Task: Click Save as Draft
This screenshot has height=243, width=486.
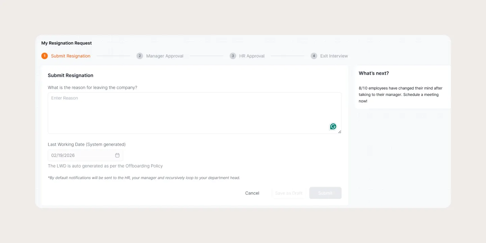Action: [289, 193]
